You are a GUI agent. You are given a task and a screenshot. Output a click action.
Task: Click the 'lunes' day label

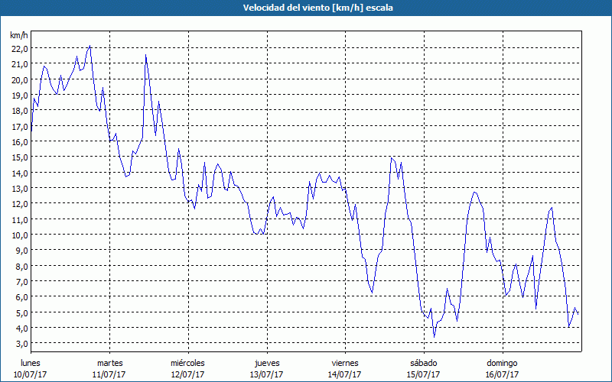(x=31, y=363)
